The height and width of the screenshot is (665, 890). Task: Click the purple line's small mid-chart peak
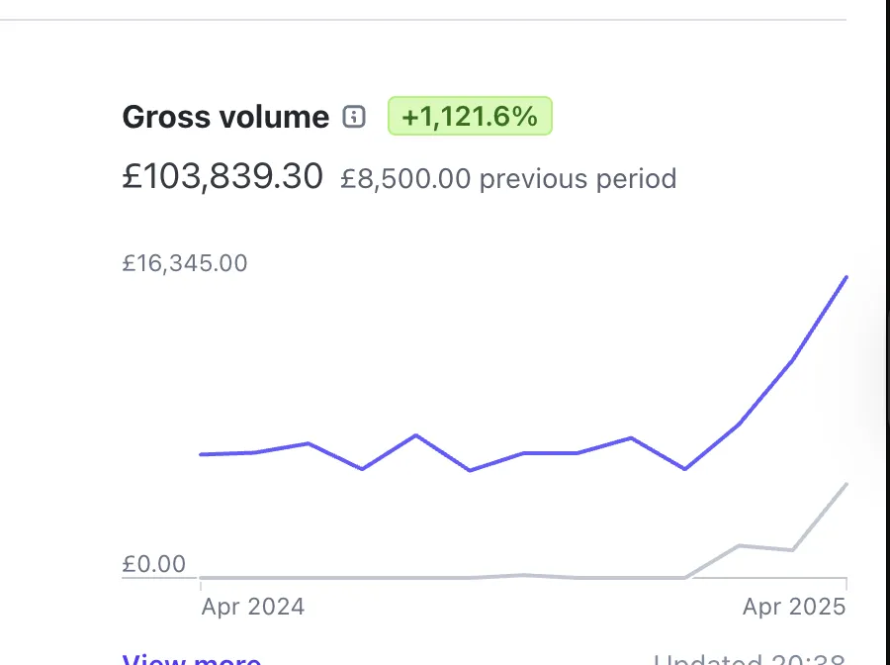coord(415,435)
